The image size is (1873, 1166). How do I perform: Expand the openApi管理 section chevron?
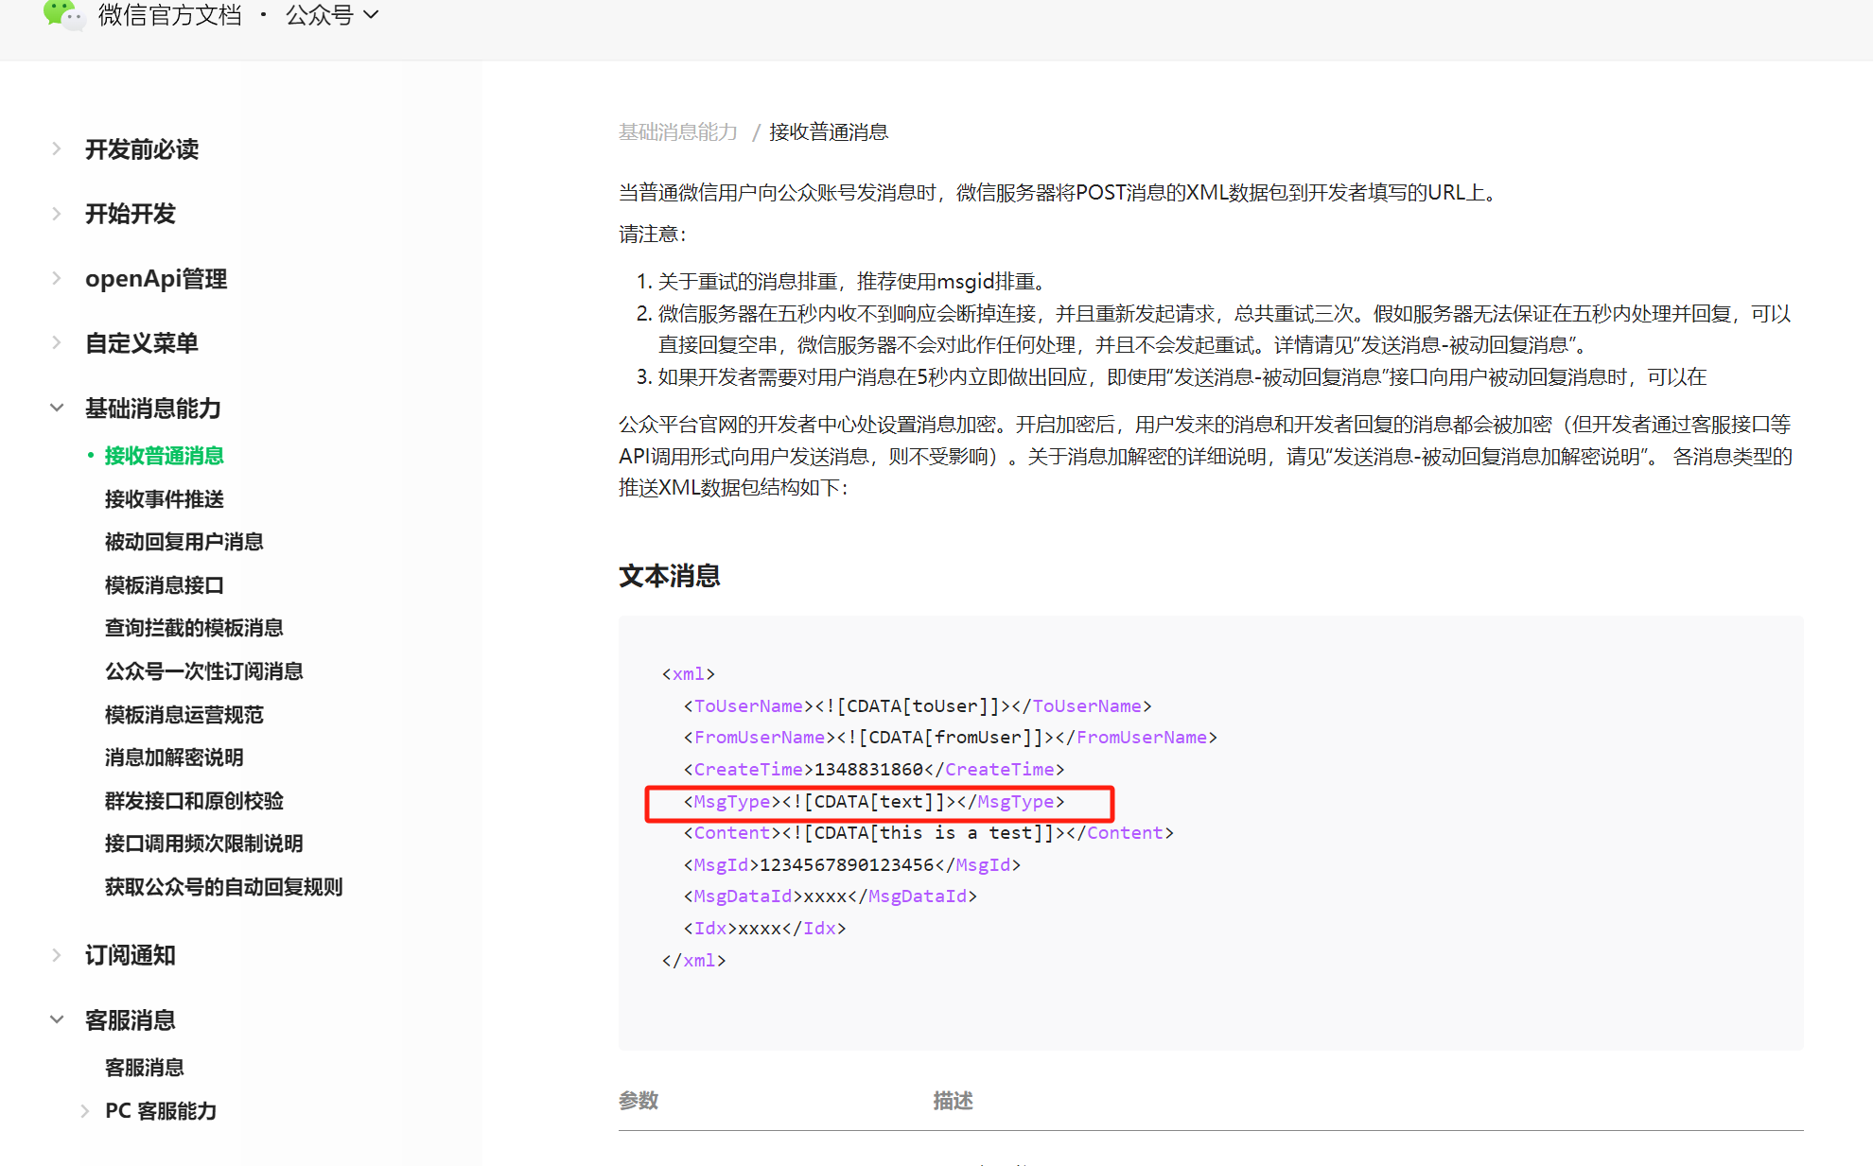coord(57,278)
